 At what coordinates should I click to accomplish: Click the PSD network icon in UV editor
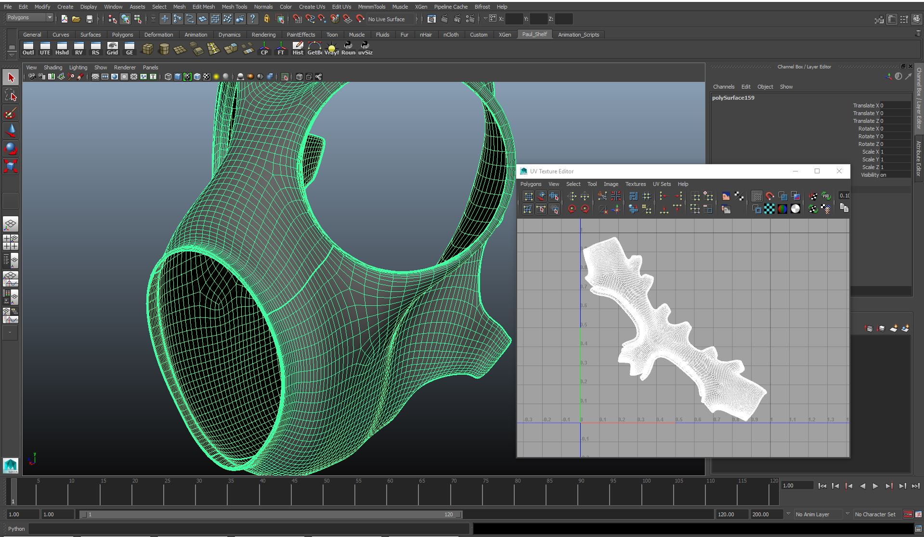coord(826,196)
